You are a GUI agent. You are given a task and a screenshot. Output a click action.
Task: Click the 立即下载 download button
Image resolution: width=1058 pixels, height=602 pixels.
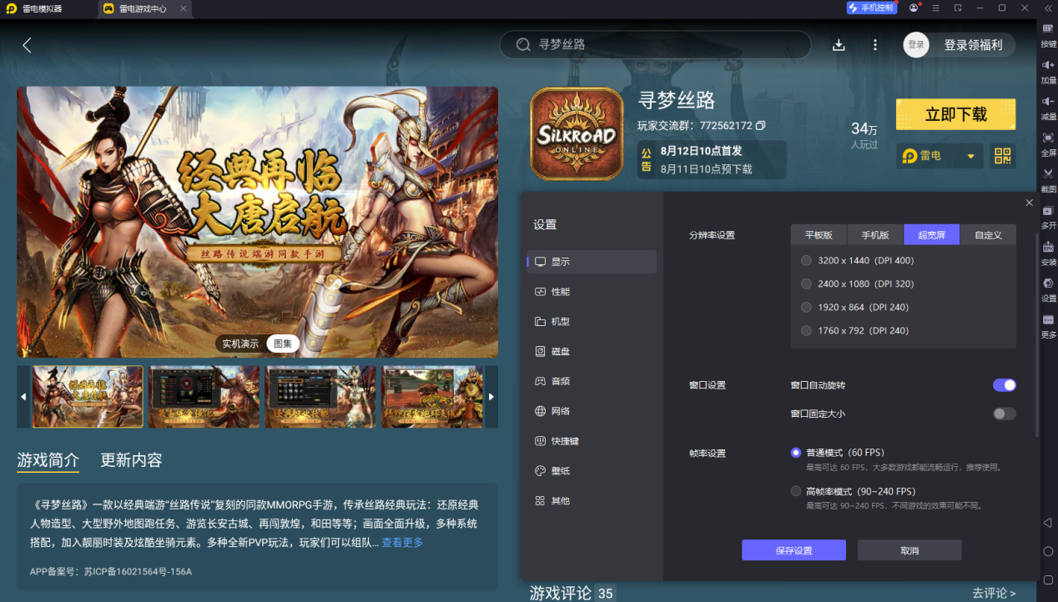[x=955, y=114]
